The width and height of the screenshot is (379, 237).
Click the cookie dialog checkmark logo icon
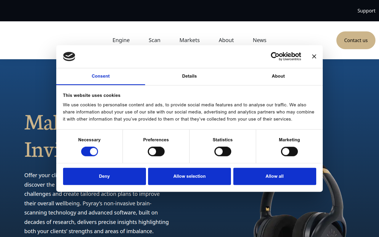[x=69, y=56]
